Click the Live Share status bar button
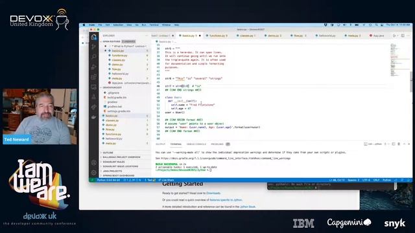The width and height of the screenshot is (415, 233). pos(166,180)
